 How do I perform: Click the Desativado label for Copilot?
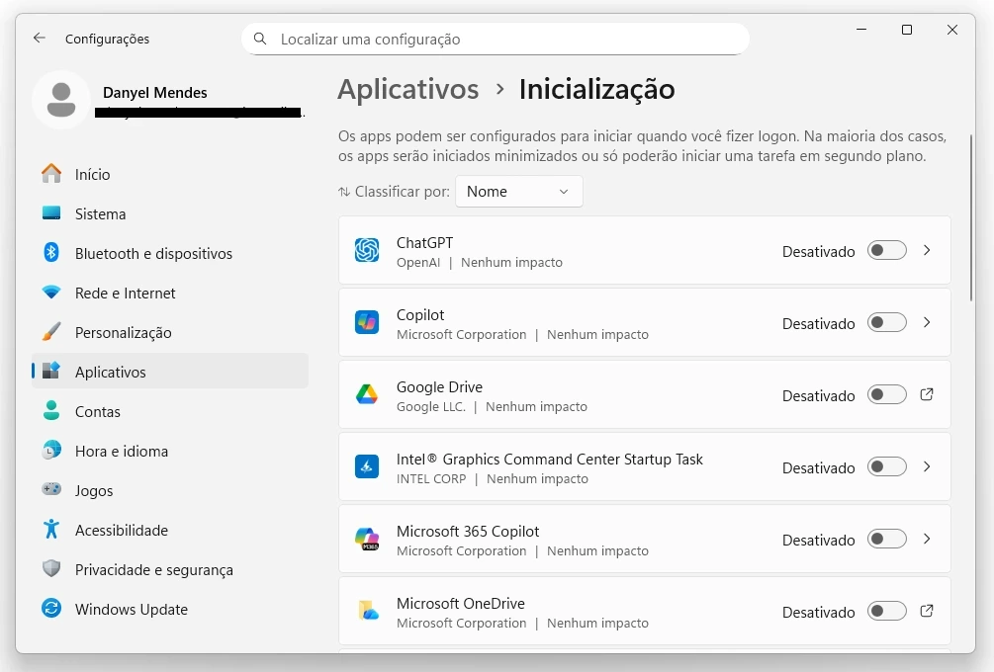click(818, 324)
